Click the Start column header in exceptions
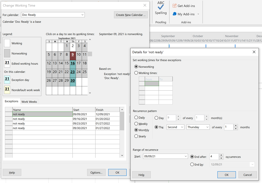Screen dimensions: 262x183 click(84, 110)
